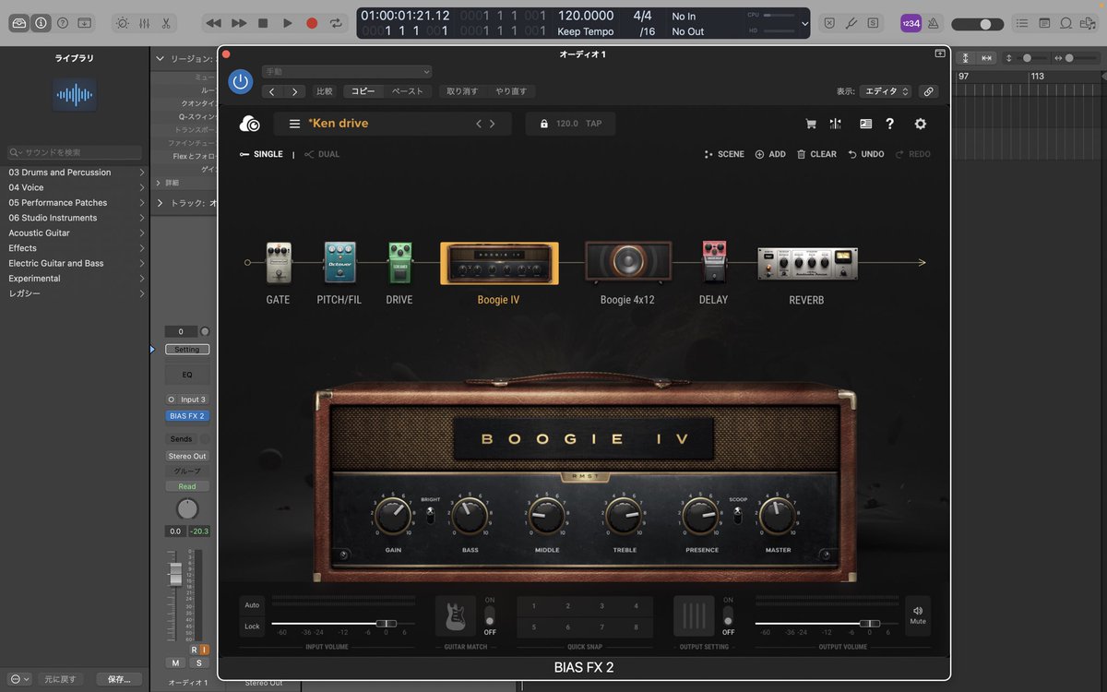Image resolution: width=1107 pixels, height=692 pixels.
Task: Click the plugin link chain button
Action: click(x=929, y=91)
